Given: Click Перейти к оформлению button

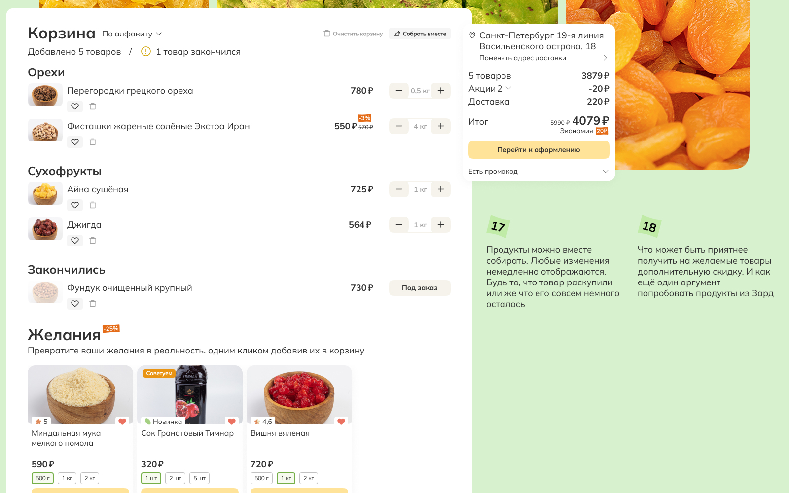Looking at the screenshot, I should pos(538,150).
